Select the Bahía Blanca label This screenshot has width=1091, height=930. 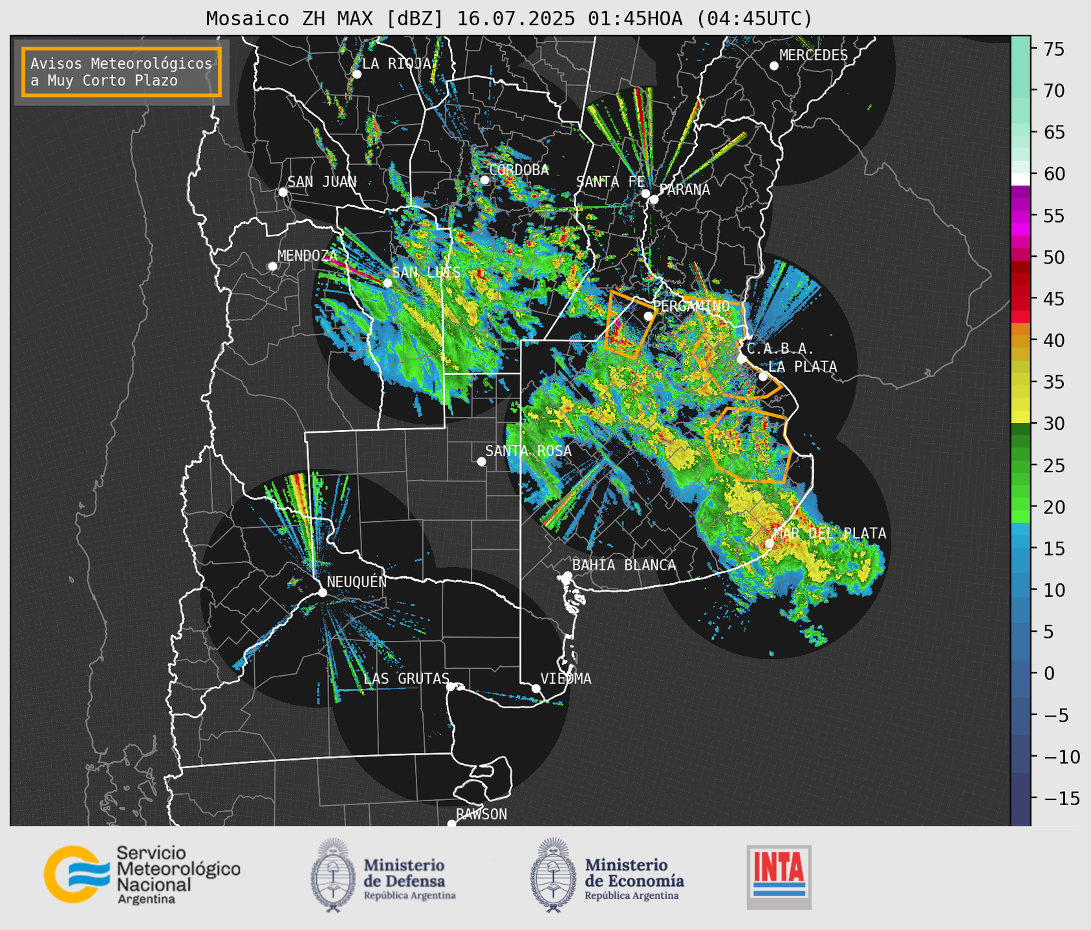(624, 565)
